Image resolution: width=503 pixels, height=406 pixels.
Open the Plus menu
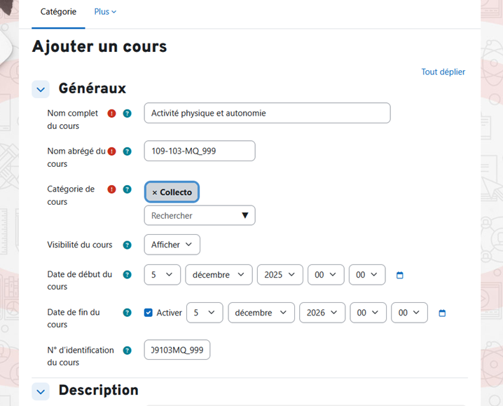click(x=105, y=12)
